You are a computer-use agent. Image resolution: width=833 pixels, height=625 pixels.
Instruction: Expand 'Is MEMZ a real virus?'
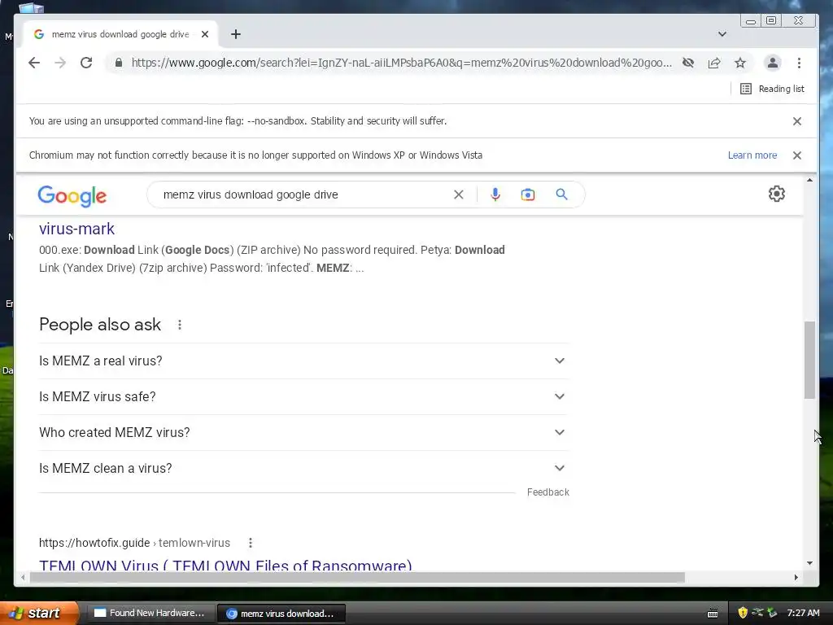coord(303,361)
